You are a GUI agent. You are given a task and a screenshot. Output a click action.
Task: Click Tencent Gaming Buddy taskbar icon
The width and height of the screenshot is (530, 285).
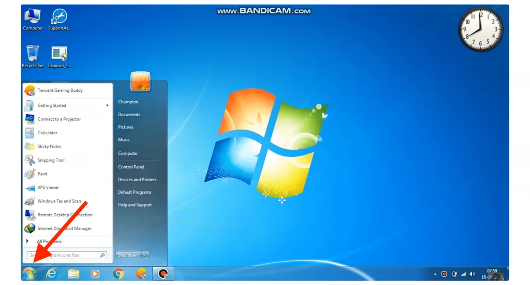point(141,274)
